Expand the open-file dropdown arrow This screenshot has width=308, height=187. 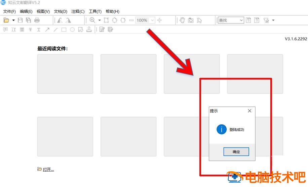(13, 20)
